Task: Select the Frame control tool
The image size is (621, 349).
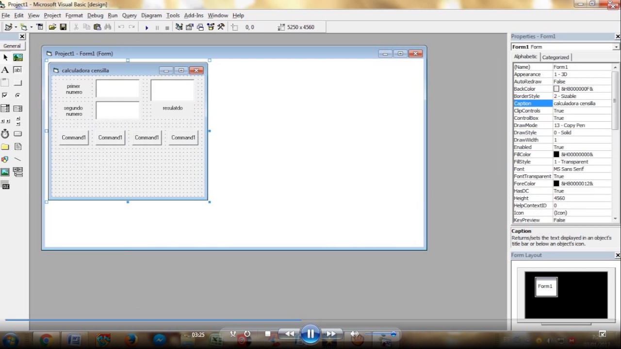Action: [5, 82]
